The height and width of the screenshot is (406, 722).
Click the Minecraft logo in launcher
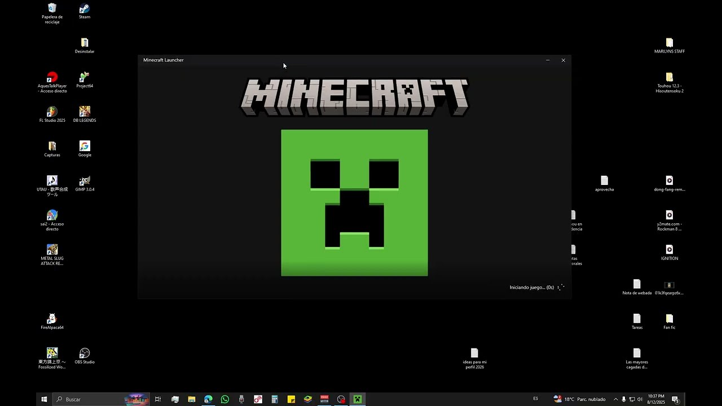[x=354, y=97]
